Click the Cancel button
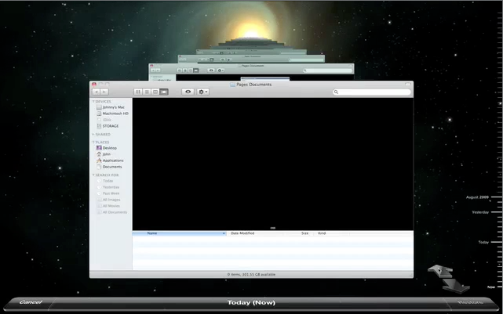The width and height of the screenshot is (503, 314). point(31,302)
